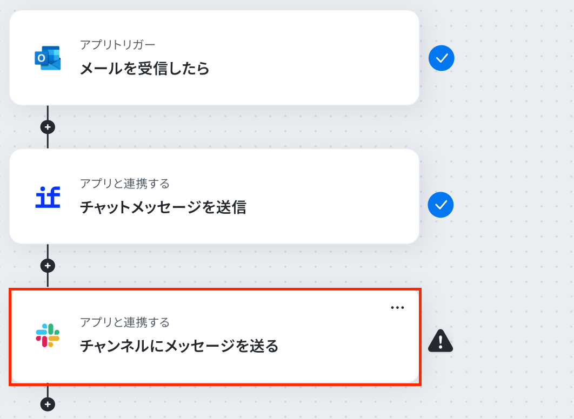Click アプリと連携する label in the 'if' card
574x419 pixels.
[124, 184]
